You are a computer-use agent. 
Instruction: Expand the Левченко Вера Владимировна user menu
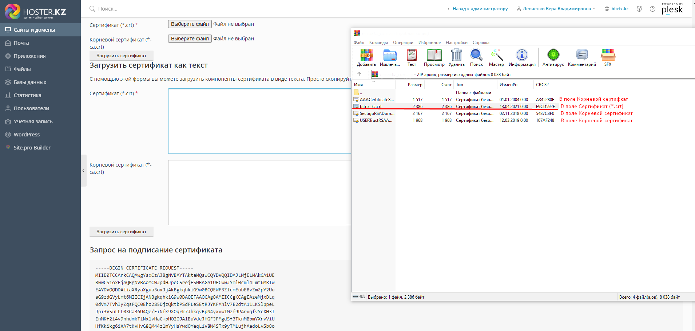point(556,9)
